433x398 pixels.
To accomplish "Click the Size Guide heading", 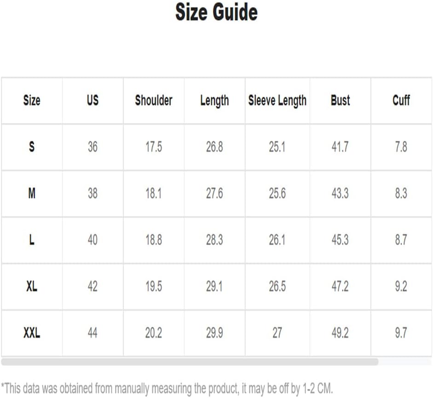I will [x=216, y=12].
